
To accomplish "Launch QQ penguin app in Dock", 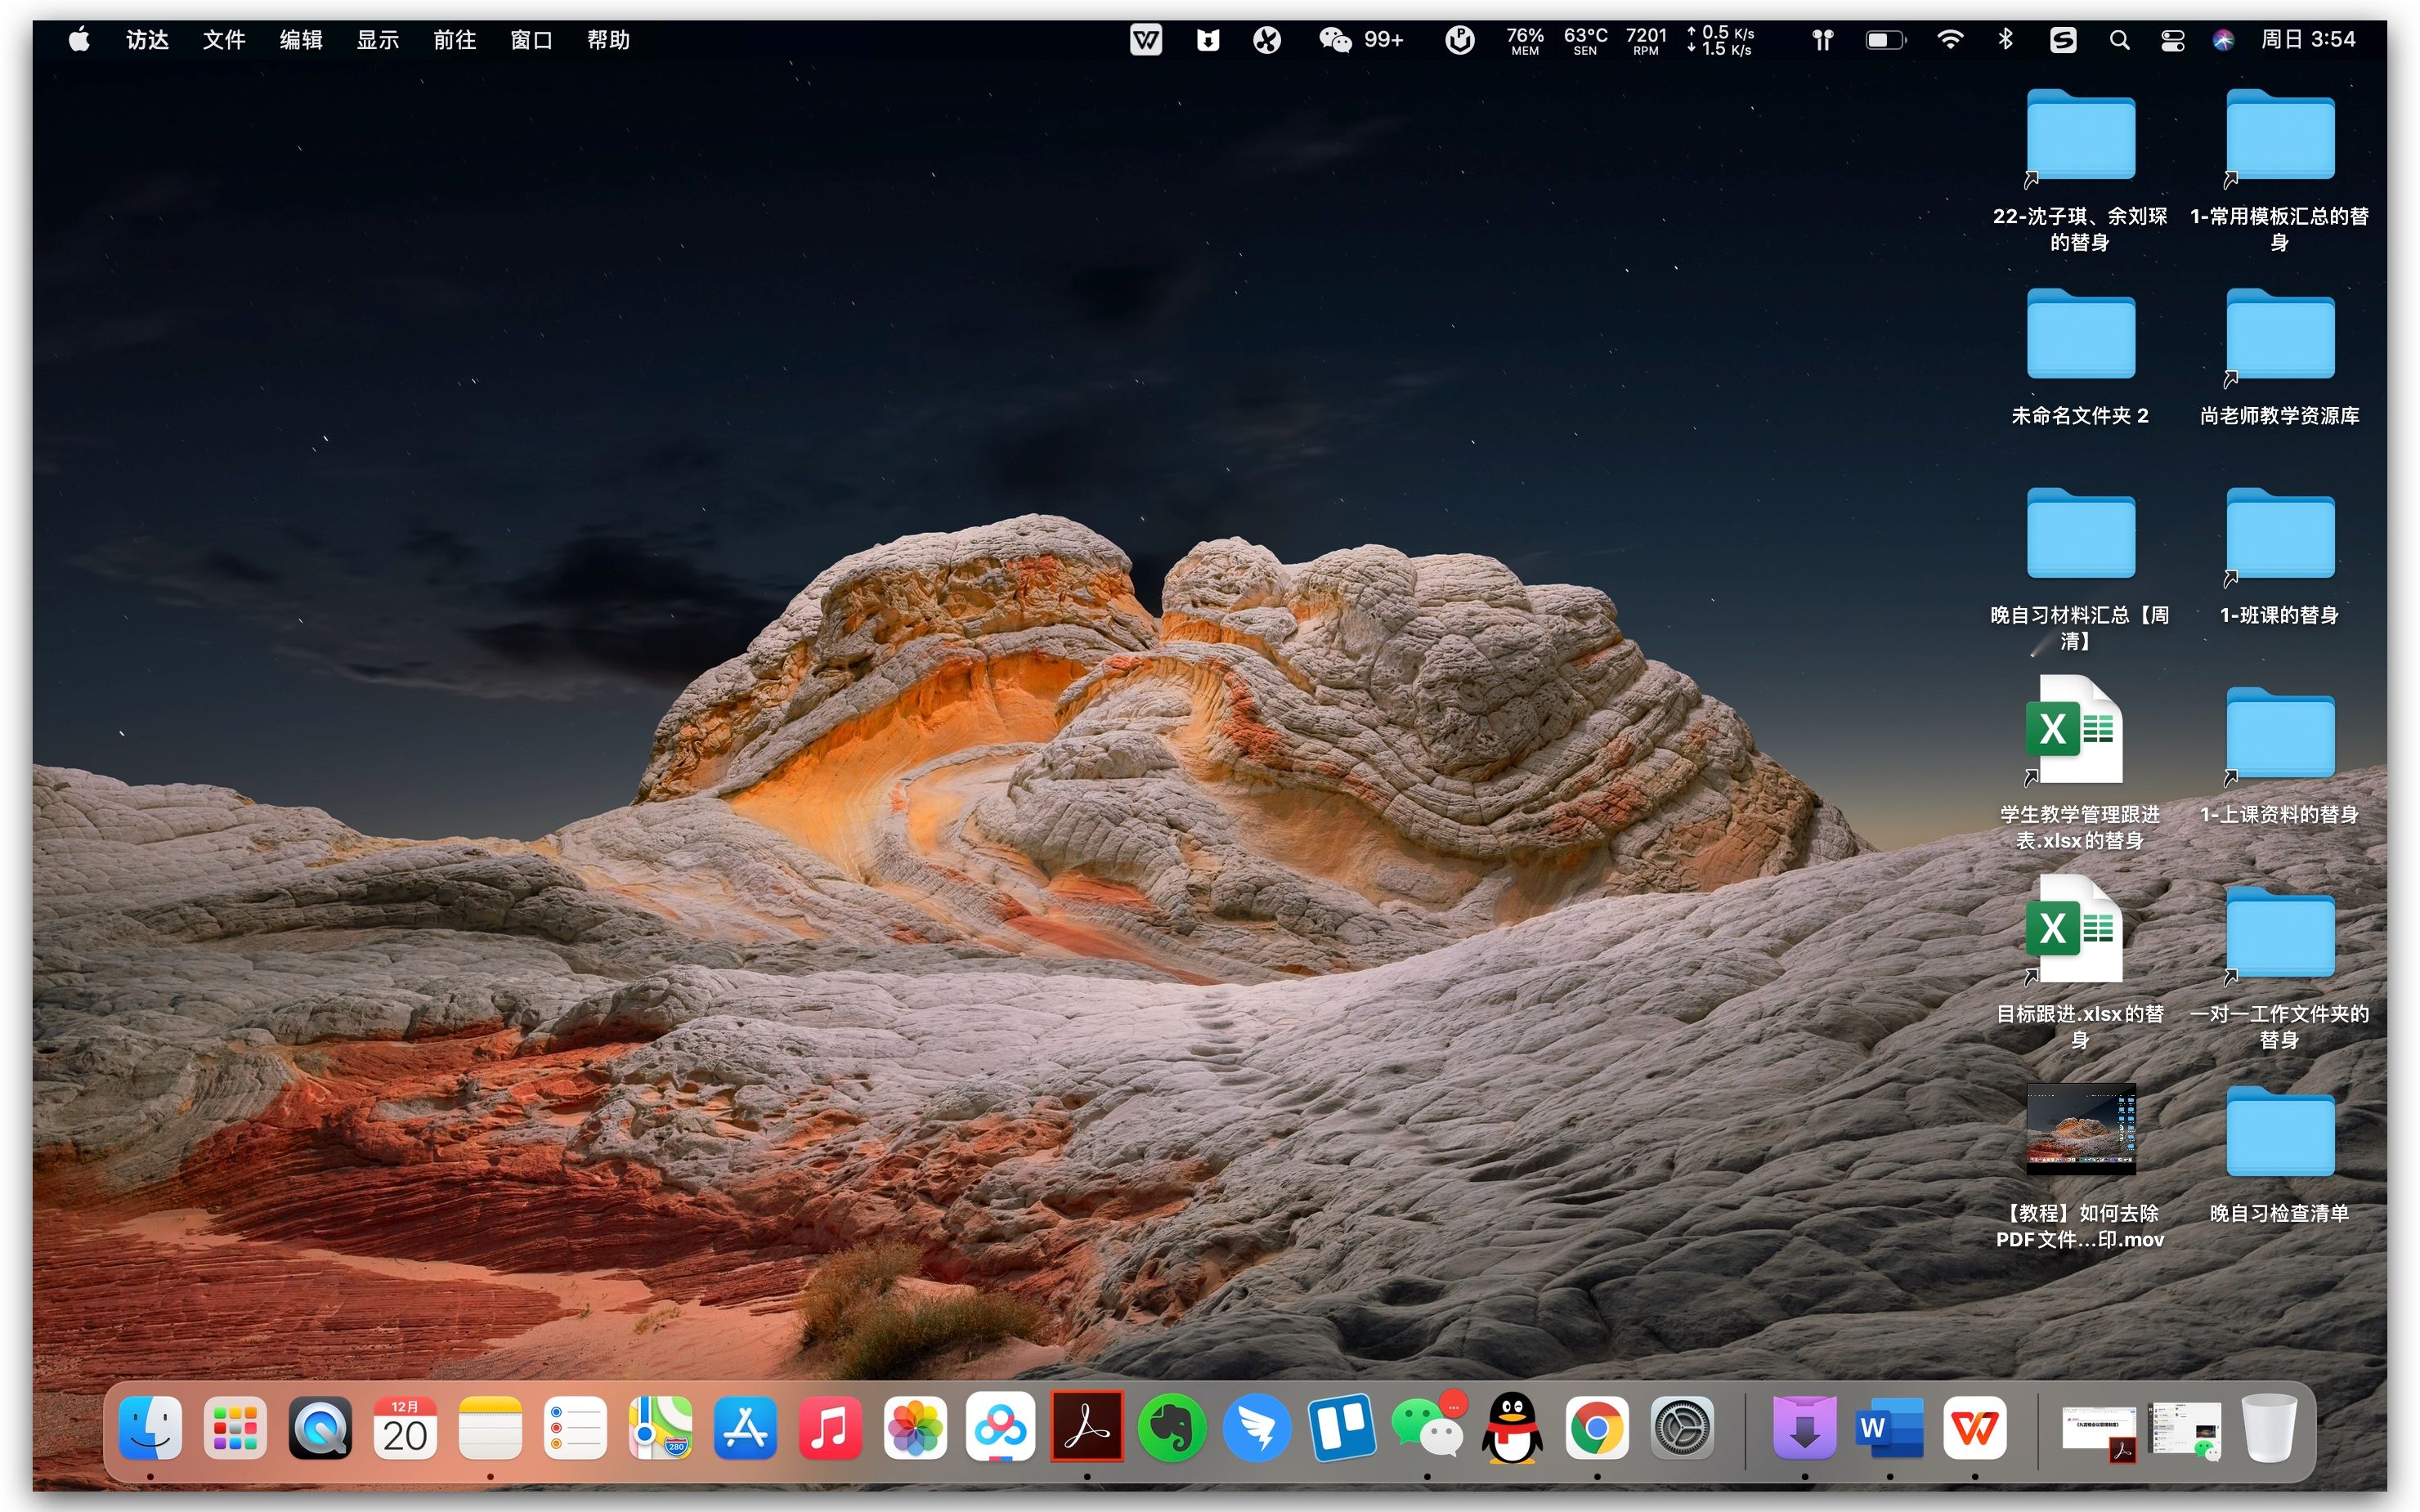I will (1511, 1428).
